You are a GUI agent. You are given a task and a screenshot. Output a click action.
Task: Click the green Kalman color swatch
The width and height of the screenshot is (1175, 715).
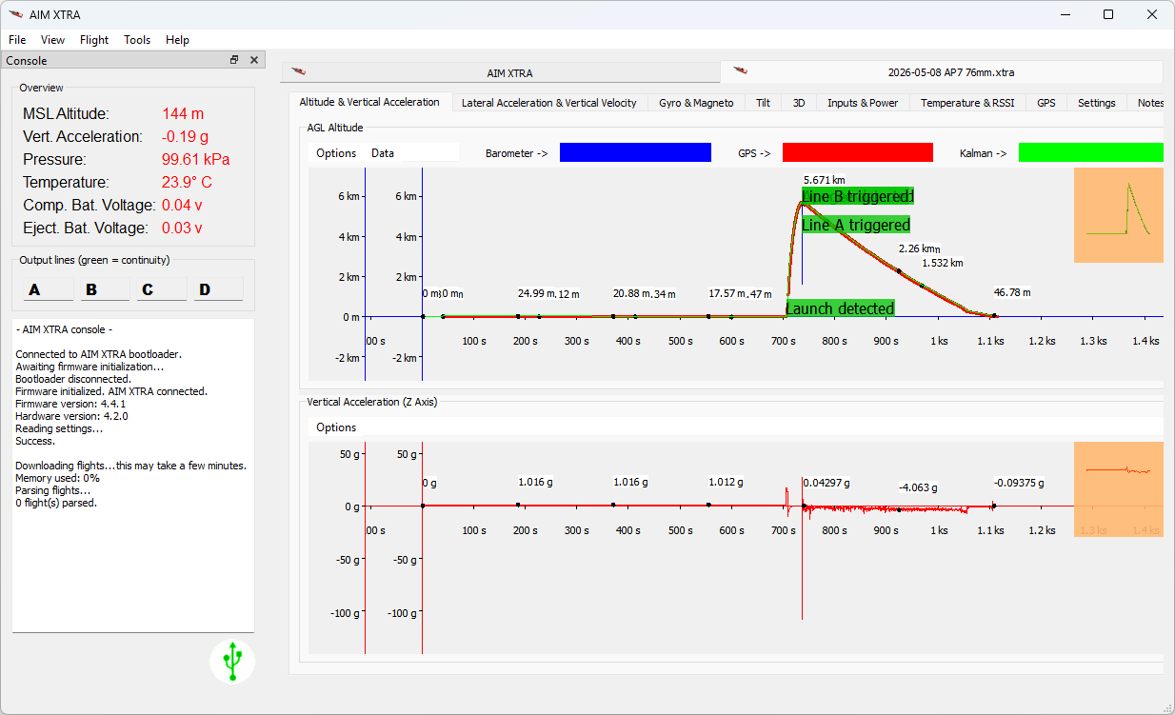coord(1091,152)
